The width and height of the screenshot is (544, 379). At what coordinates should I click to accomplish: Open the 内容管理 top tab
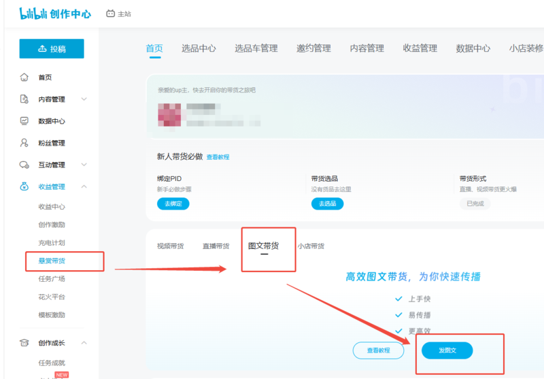[367, 48]
